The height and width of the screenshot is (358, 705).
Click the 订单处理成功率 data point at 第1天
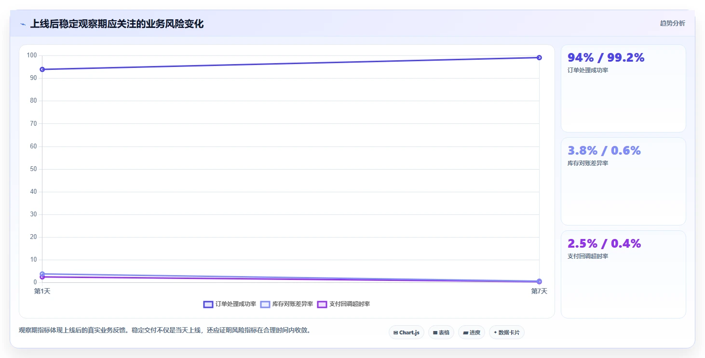pyautogui.click(x=42, y=69)
